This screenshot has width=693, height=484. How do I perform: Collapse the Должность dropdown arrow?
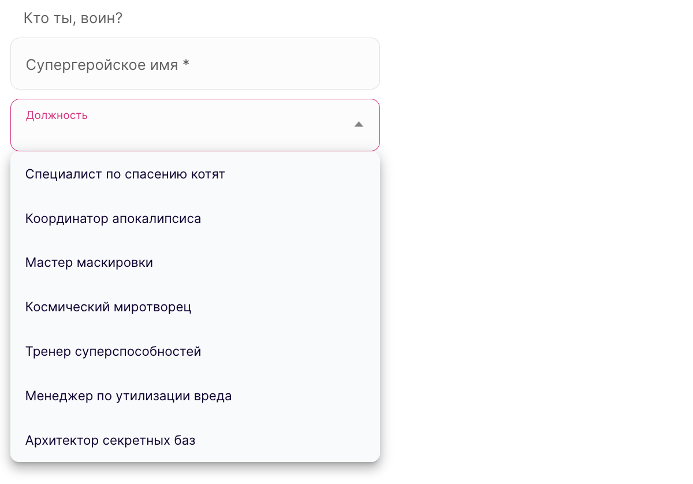tap(359, 124)
